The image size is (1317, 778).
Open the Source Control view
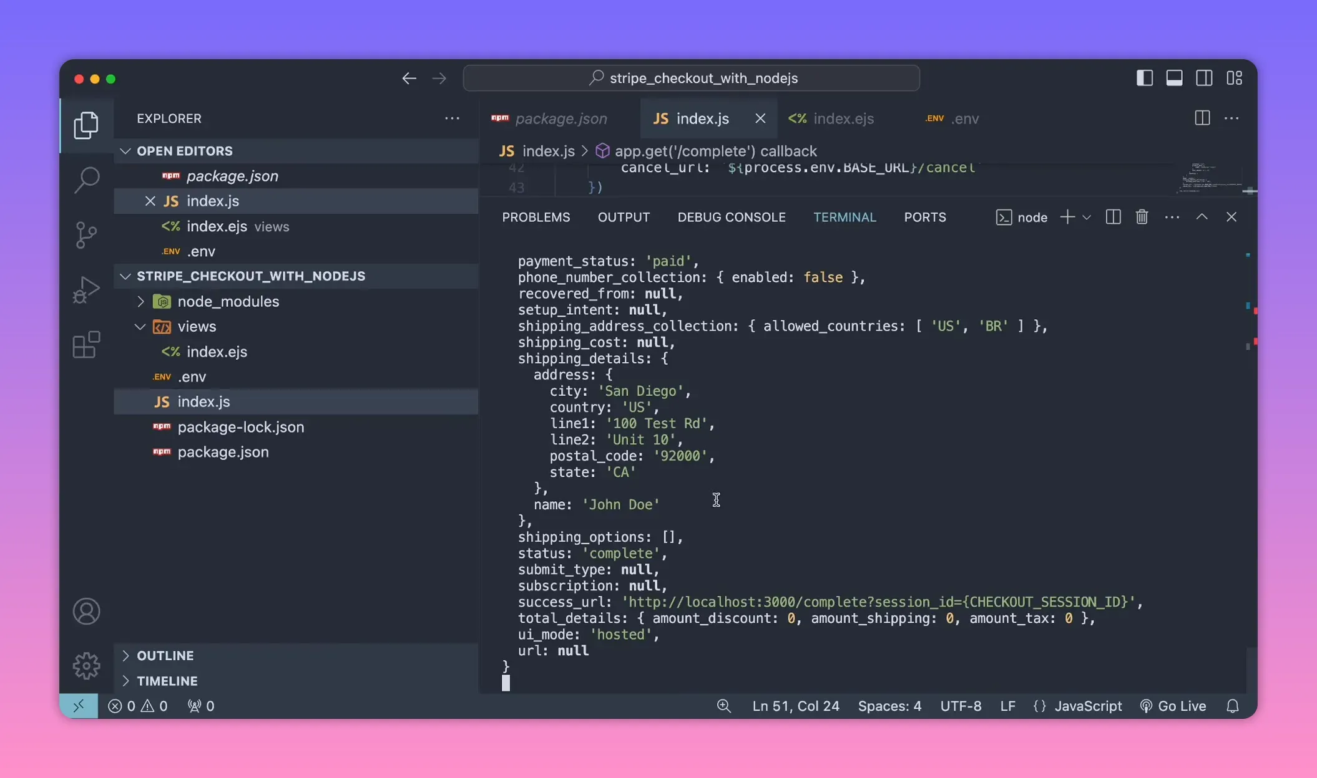pos(86,235)
